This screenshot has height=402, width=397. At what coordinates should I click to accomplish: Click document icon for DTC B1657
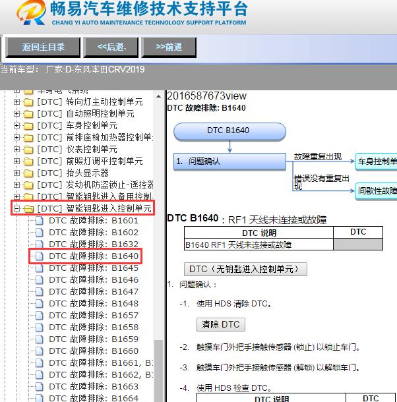click(40, 316)
